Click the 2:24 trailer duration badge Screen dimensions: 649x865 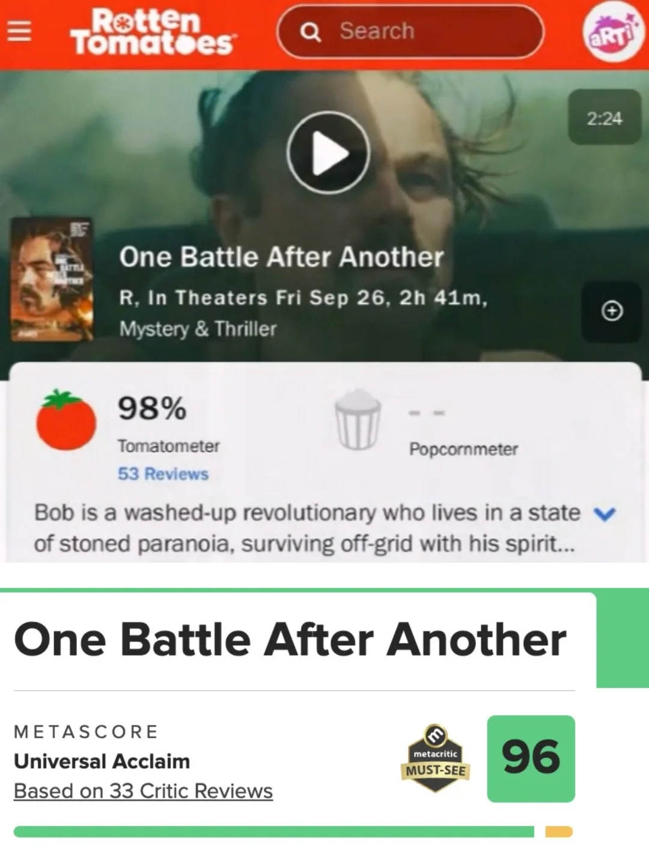click(605, 118)
